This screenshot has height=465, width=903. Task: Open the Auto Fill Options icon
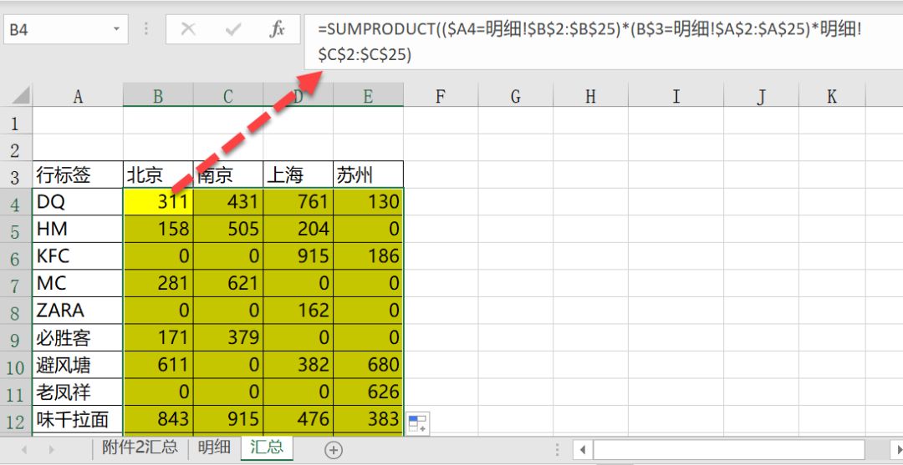[x=417, y=423]
